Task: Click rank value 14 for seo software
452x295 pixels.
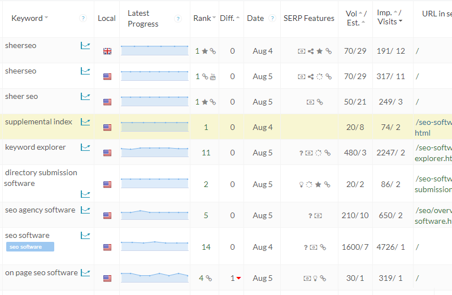Action: [x=206, y=247]
